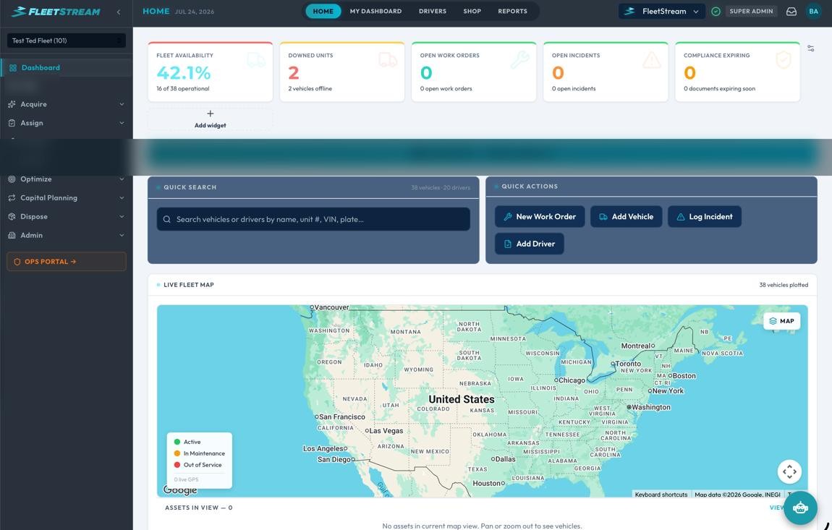Click the Log Incident button
This screenshot has width=832, height=530.
[x=705, y=216]
